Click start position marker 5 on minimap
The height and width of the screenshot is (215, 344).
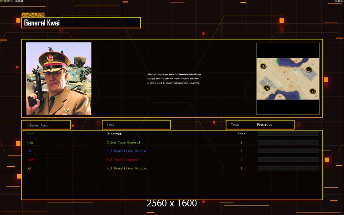pyautogui.click(x=266, y=88)
